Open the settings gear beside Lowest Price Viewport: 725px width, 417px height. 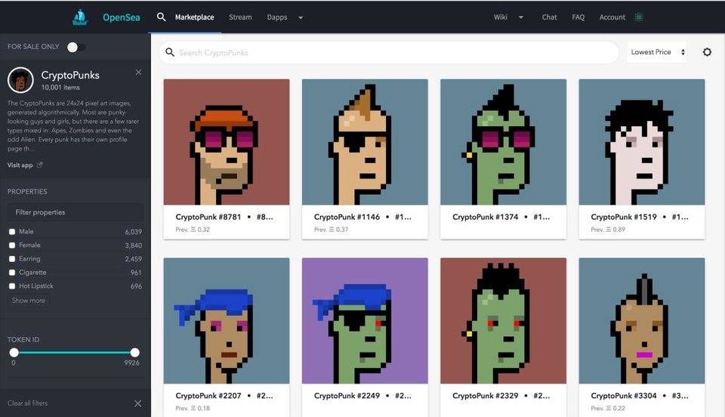[x=707, y=52]
